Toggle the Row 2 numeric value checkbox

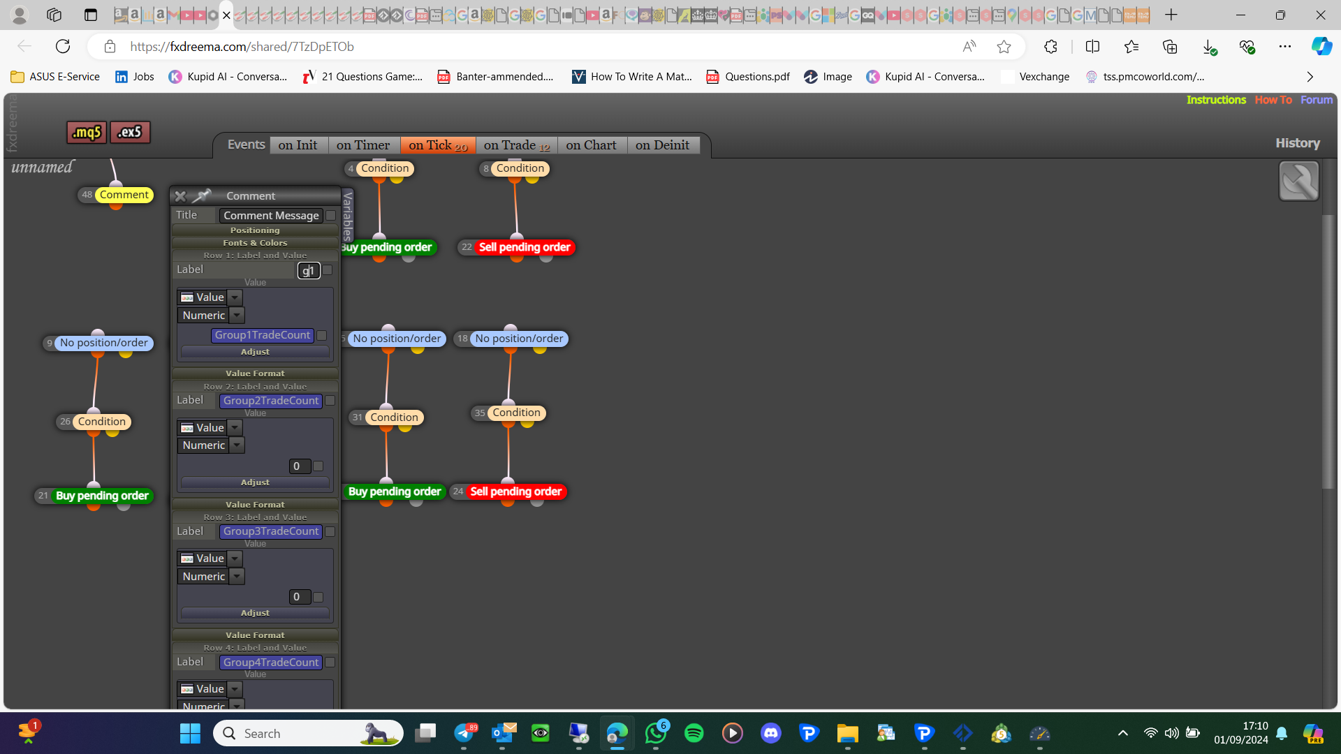click(318, 466)
